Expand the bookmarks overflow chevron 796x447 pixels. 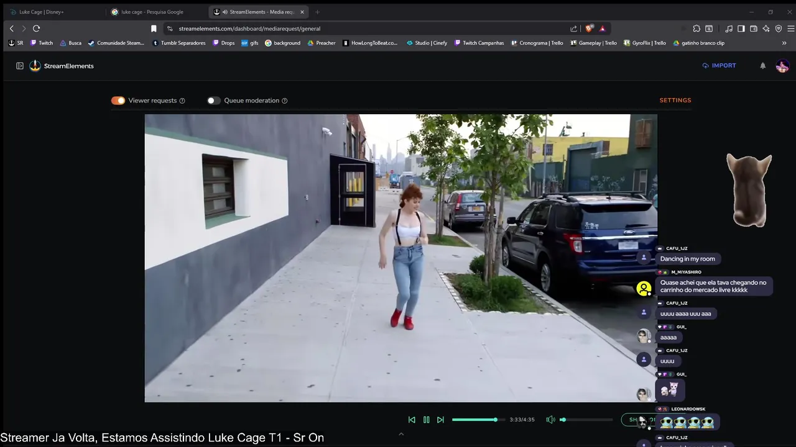tap(784, 43)
